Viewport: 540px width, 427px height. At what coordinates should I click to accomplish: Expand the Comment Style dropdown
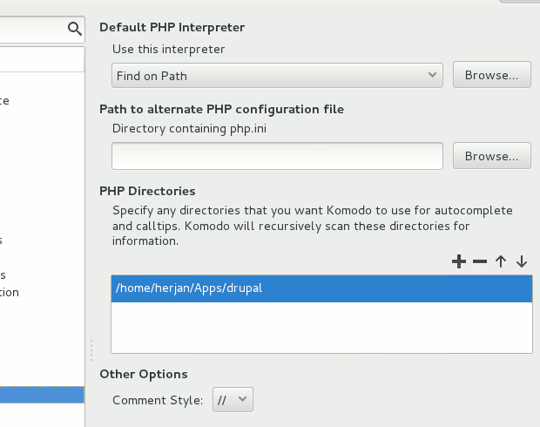pos(232,400)
